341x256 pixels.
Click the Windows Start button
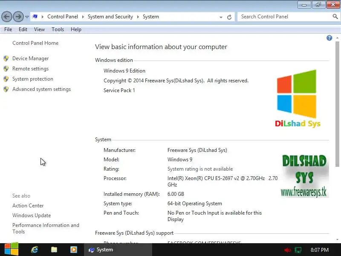pos(12,249)
